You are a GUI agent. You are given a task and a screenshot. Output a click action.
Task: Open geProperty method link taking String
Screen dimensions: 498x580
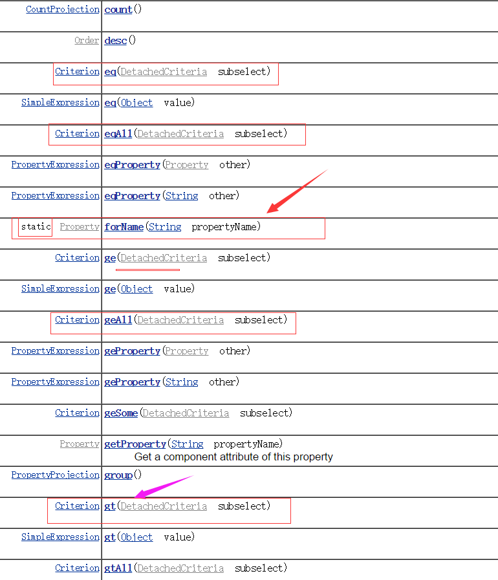pos(132,382)
